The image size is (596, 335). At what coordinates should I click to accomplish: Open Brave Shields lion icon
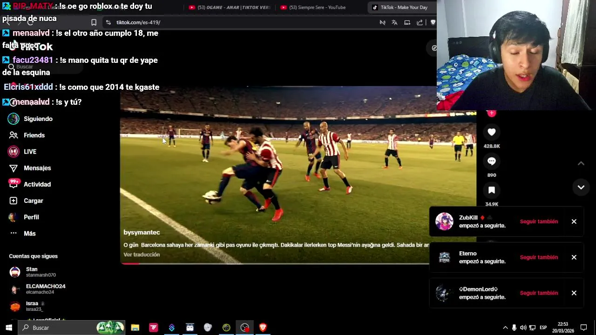pos(433,22)
